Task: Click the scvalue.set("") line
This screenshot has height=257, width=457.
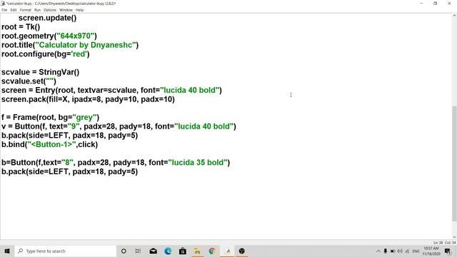Action: coord(29,81)
